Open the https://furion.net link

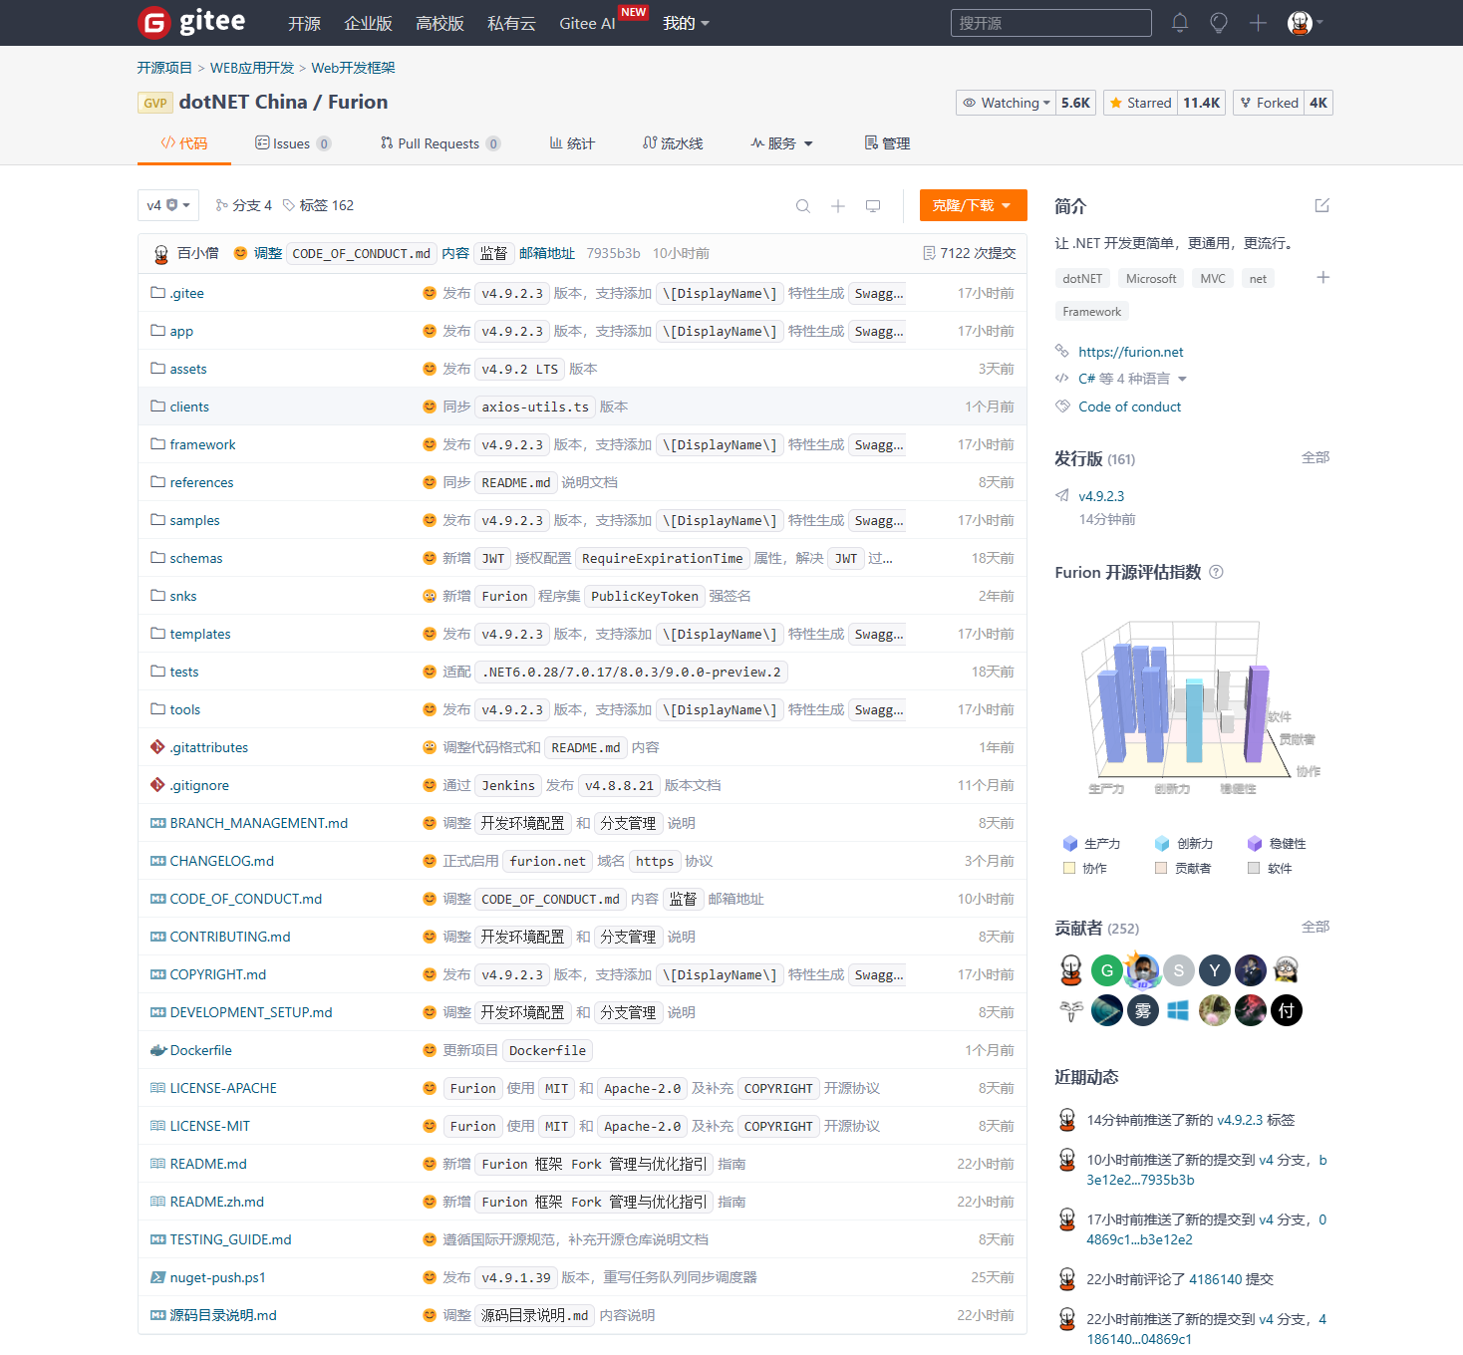(1131, 352)
